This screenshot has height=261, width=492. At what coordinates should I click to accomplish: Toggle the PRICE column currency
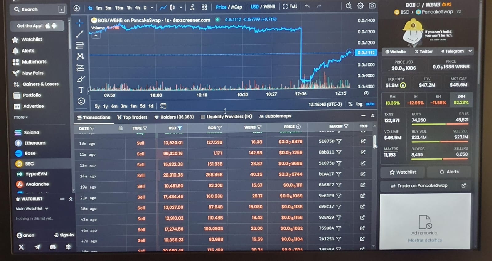tap(298, 127)
